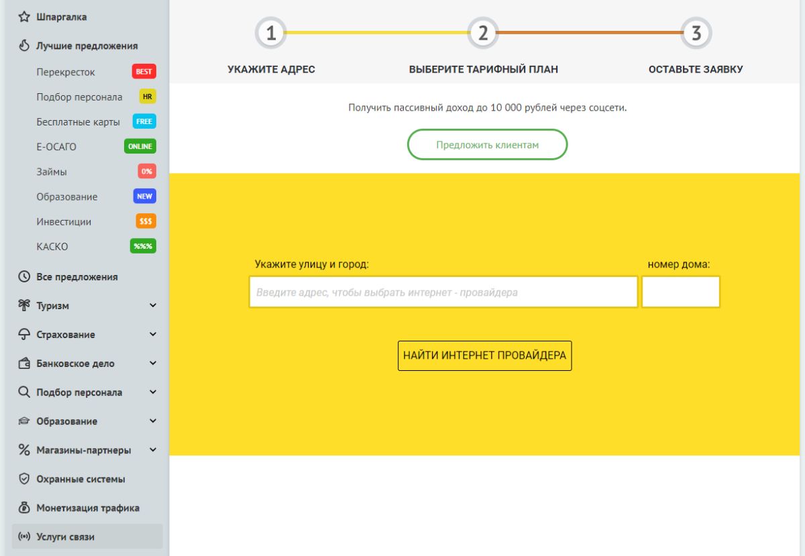Expand the Образование category chevron
The height and width of the screenshot is (556, 805).
[153, 421]
